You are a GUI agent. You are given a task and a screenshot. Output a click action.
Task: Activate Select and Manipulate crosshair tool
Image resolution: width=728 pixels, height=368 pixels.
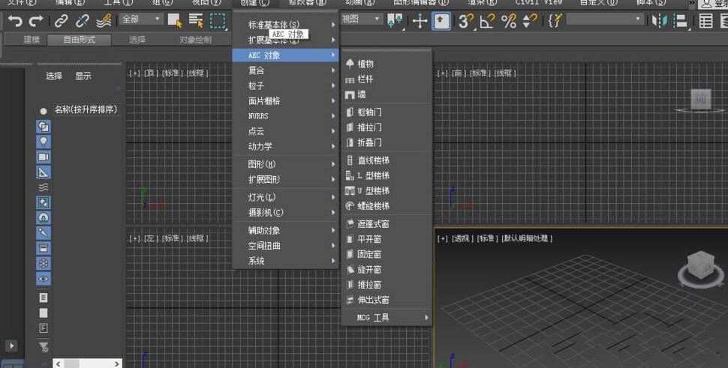[x=420, y=21]
